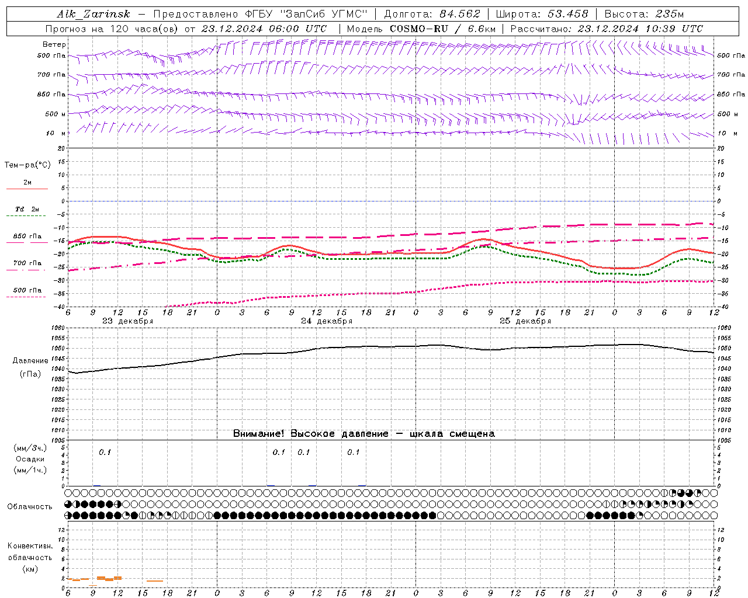
Task: Click the 'Осадки' precipitation label
Action: [30, 460]
